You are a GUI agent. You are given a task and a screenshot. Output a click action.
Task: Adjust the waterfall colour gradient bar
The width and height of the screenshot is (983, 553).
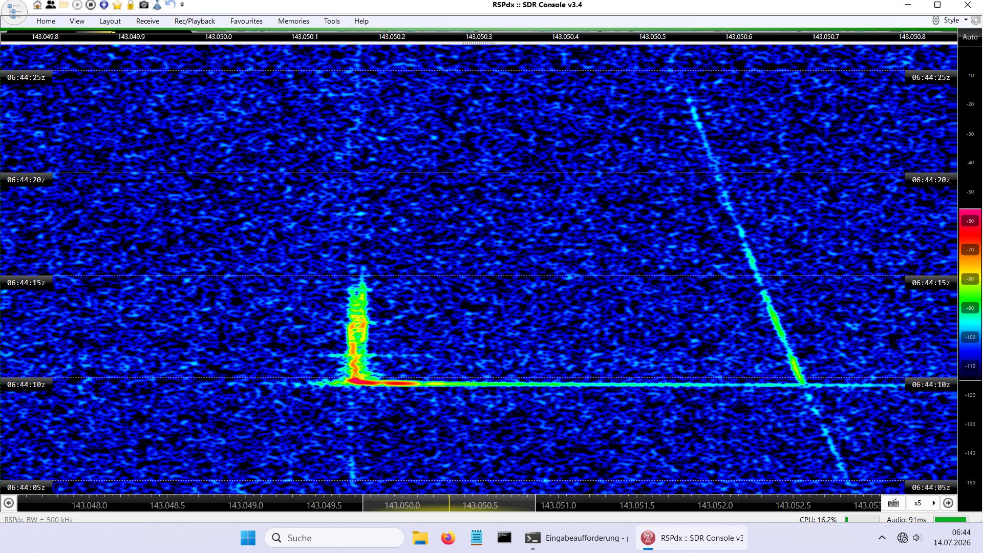(x=970, y=293)
